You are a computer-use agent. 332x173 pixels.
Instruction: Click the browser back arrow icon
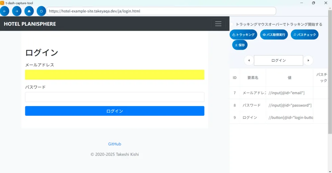pos(4,11)
